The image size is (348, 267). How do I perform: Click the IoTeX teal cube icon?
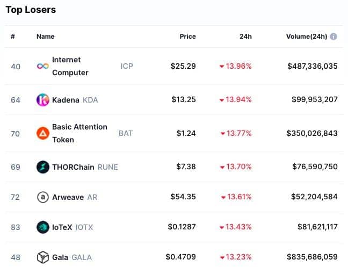coord(43,227)
